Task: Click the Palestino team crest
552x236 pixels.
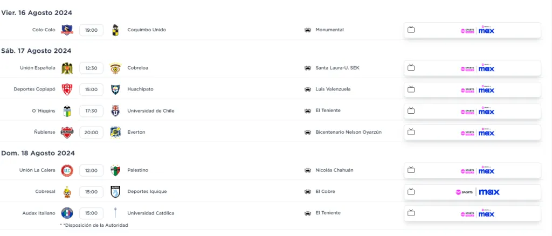Action: [x=115, y=170]
